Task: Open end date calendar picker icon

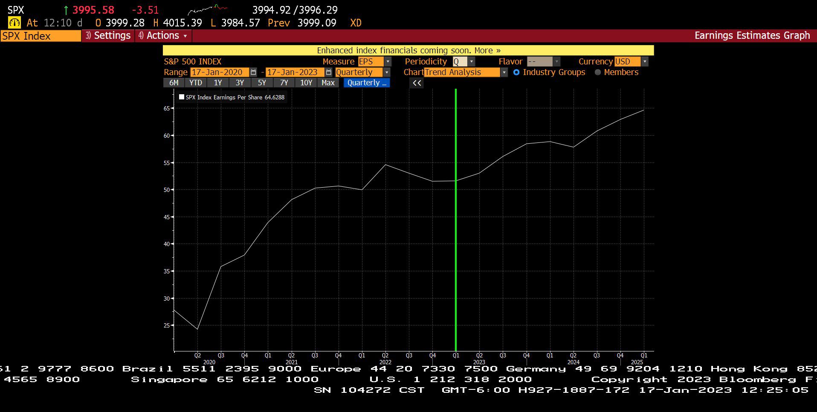Action: pyautogui.click(x=328, y=73)
